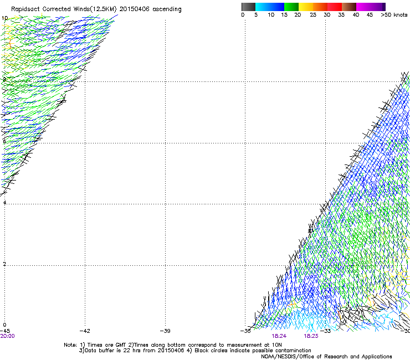Click the latitude 10 axis label
Viewport: 410px width, 360px height.
(4, 18)
